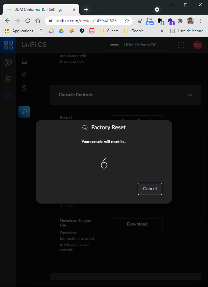The image size is (208, 287).
Task: Open the Users icon in the sidebar
Action: 8,79
